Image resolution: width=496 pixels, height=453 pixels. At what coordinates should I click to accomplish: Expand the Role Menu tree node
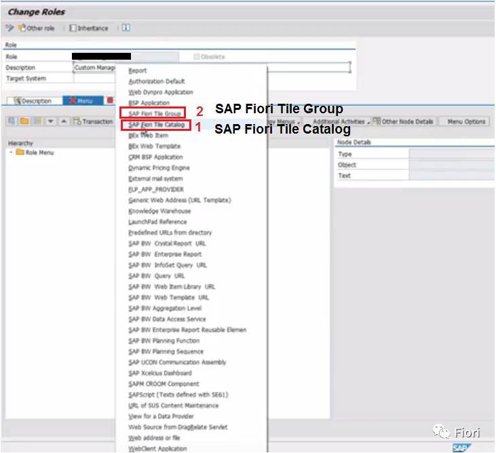(11, 153)
